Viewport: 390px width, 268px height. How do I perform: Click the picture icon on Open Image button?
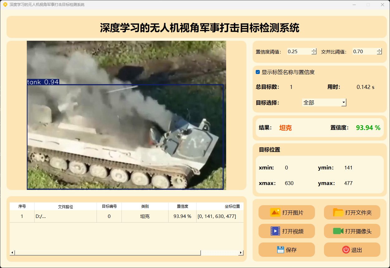click(x=275, y=212)
